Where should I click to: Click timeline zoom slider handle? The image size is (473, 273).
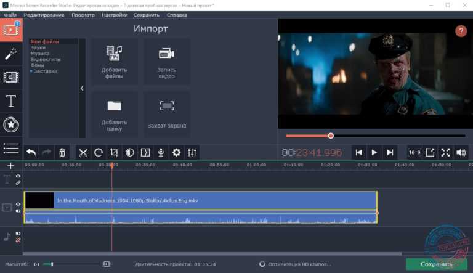click(x=52, y=264)
